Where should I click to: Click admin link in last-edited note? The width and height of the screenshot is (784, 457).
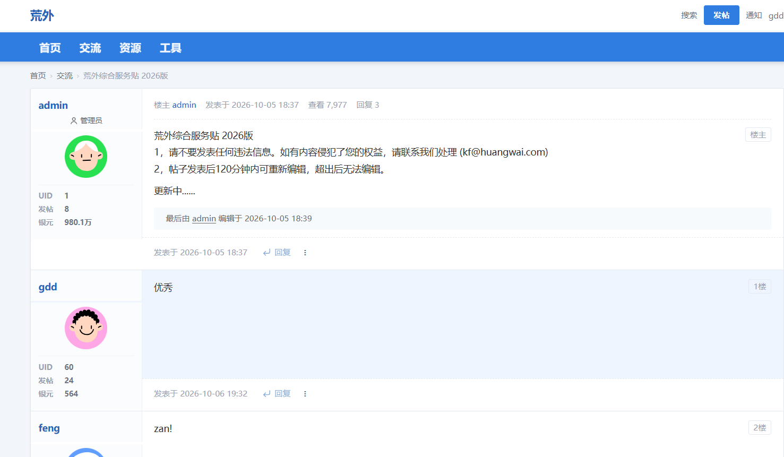[x=204, y=219]
